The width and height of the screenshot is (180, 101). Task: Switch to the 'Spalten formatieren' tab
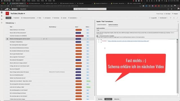tap(113, 25)
